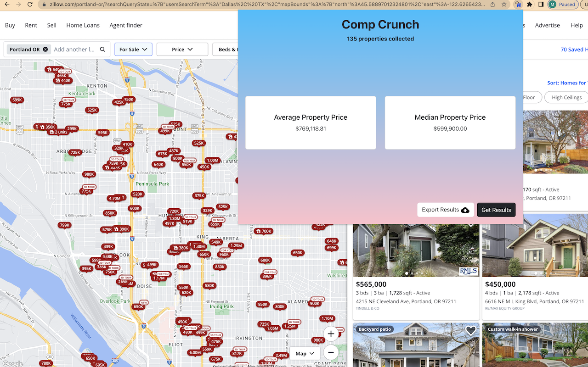Select the 580K map marker
The image size is (588, 367).
tap(209, 286)
